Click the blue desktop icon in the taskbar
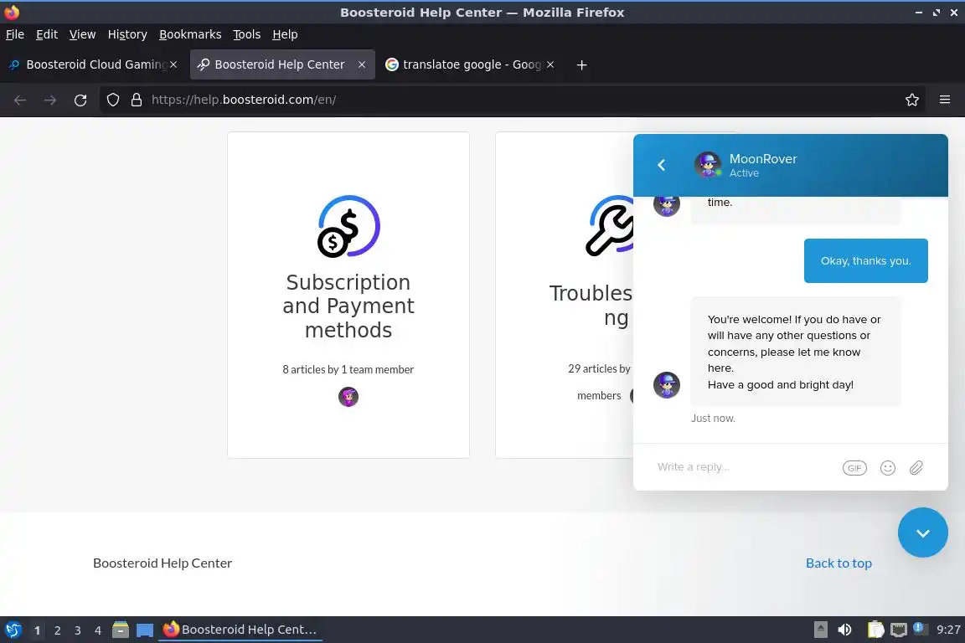This screenshot has height=643, width=965. pyautogui.click(x=145, y=630)
